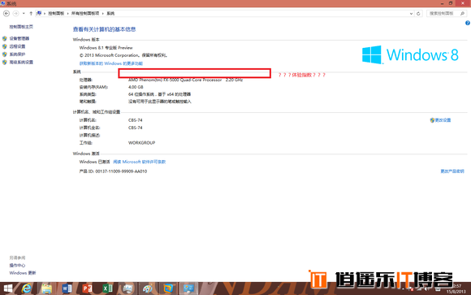Open the VMware icon in the taskbar

pyautogui.click(x=168, y=288)
